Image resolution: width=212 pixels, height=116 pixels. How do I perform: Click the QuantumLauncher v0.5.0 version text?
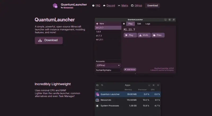164,68
